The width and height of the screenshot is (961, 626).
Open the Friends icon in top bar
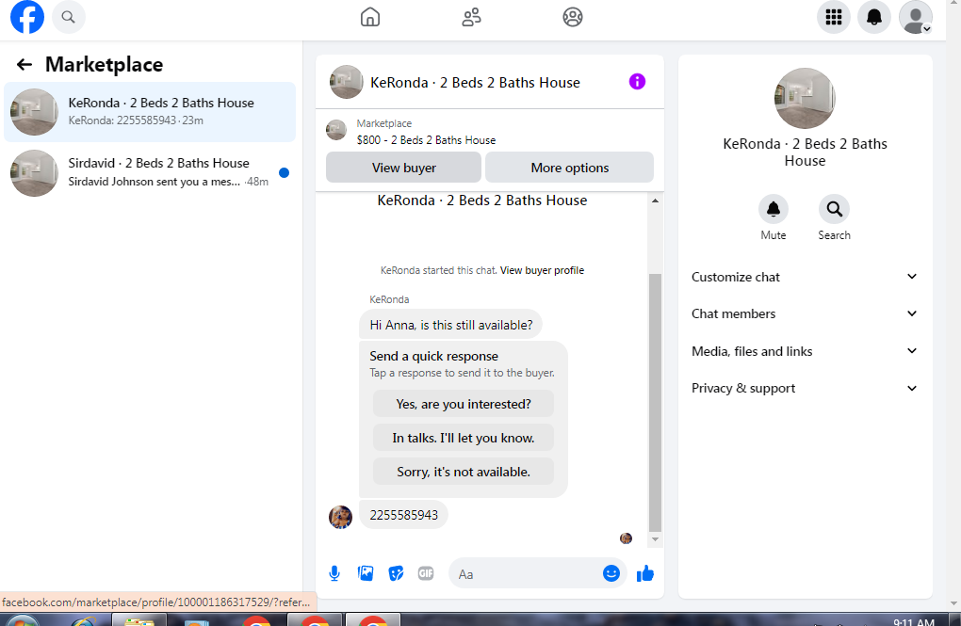pyautogui.click(x=471, y=17)
